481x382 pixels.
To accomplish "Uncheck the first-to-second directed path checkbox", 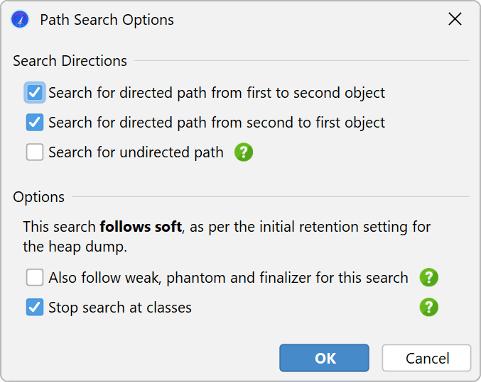I will pos(35,92).
